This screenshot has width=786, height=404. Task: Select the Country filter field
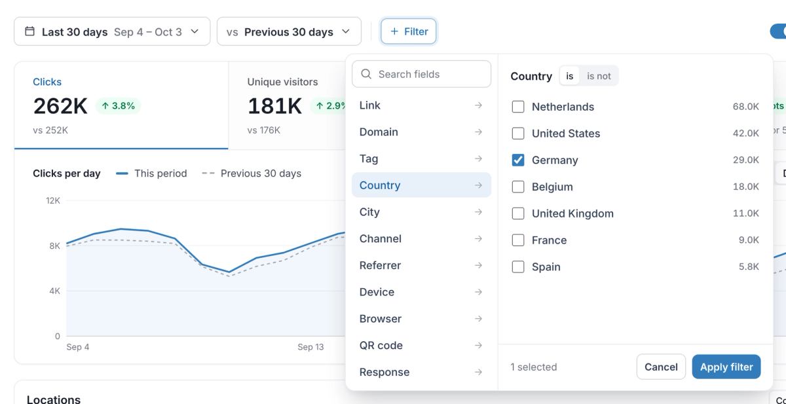pyautogui.click(x=421, y=185)
